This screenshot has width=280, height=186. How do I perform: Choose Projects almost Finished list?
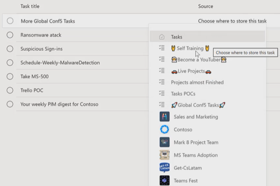(207, 82)
